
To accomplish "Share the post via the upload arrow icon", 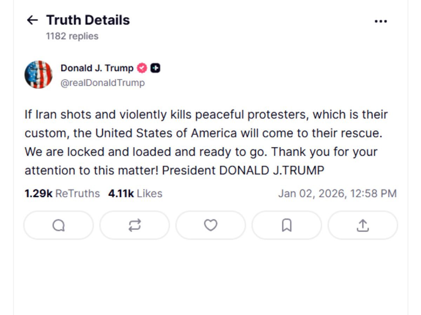I will [x=362, y=225].
